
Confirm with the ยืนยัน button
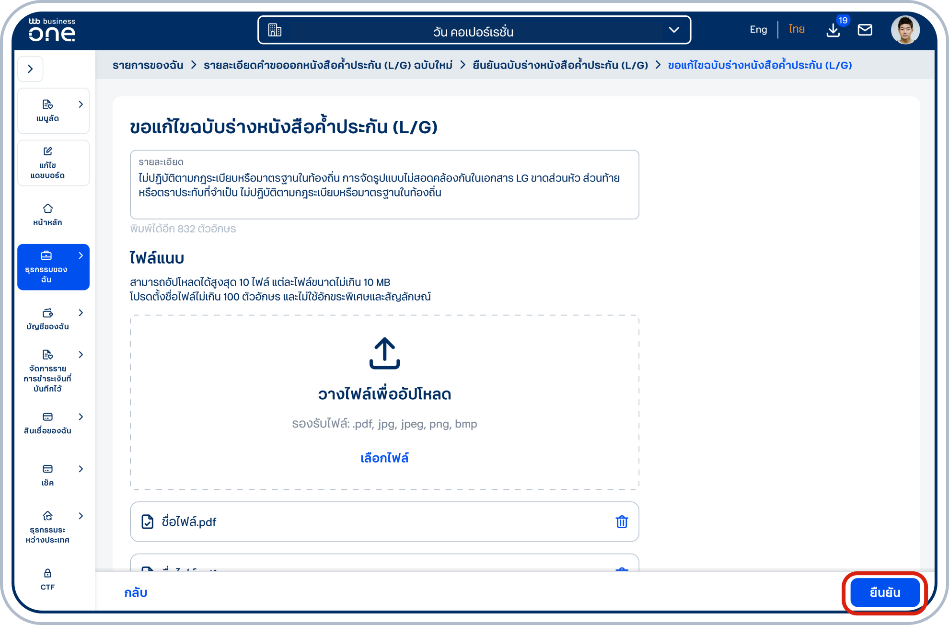coord(884,592)
